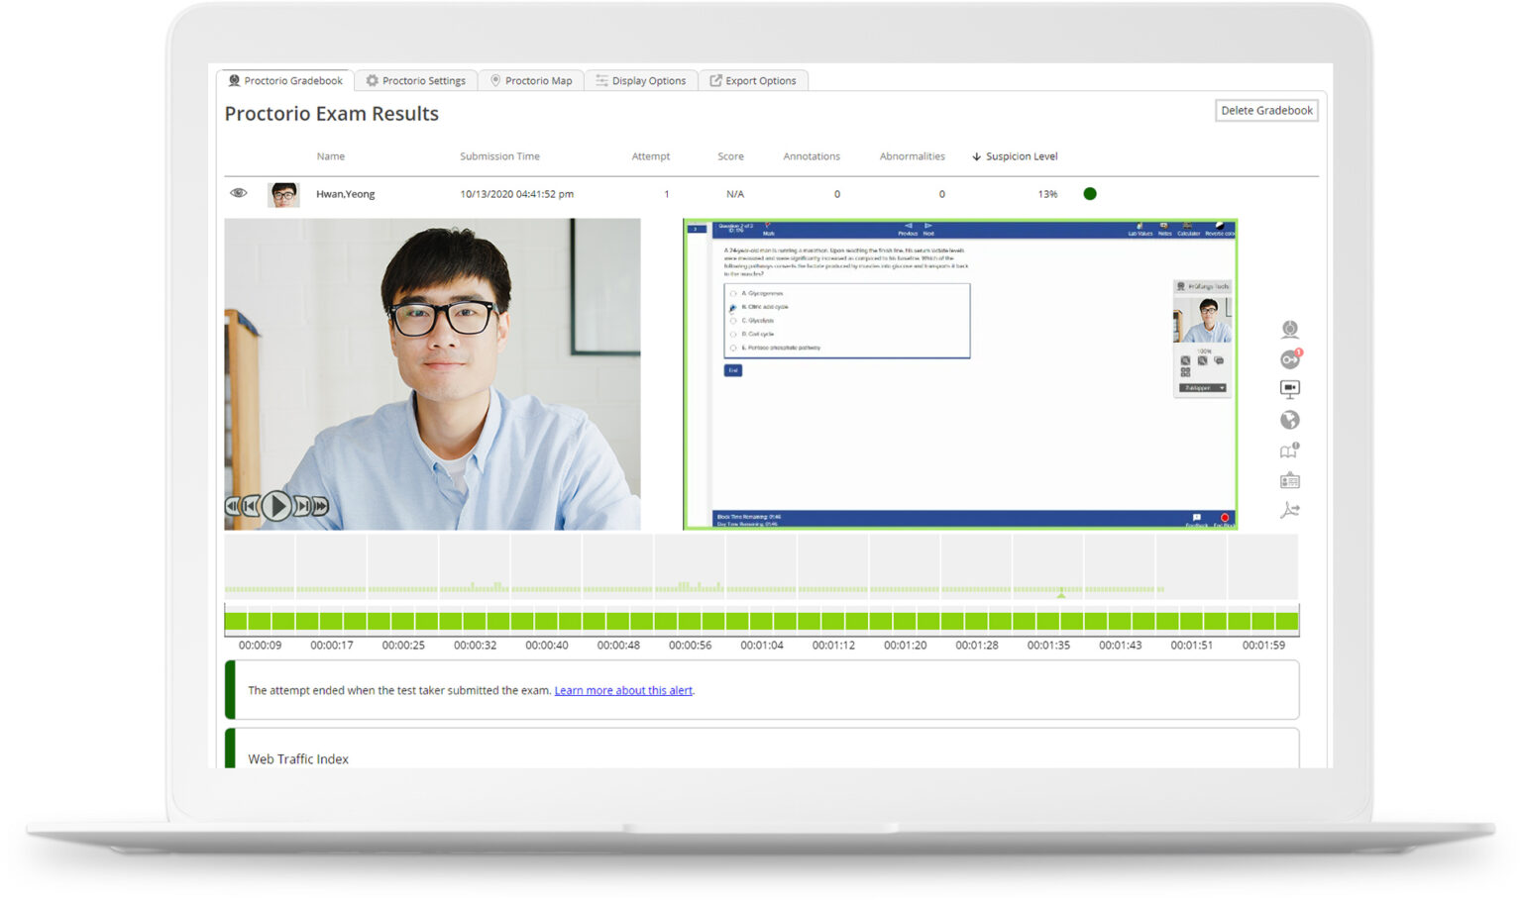This screenshot has height=900, width=1522.
Task: Open the Export Options tab
Action: point(753,80)
